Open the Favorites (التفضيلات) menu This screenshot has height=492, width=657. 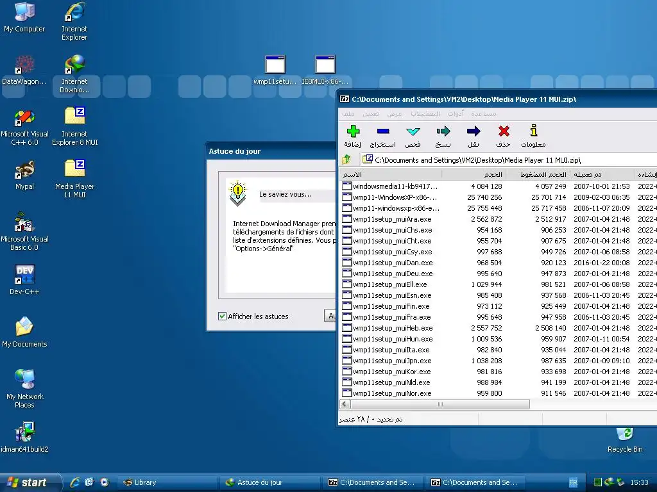coord(425,114)
